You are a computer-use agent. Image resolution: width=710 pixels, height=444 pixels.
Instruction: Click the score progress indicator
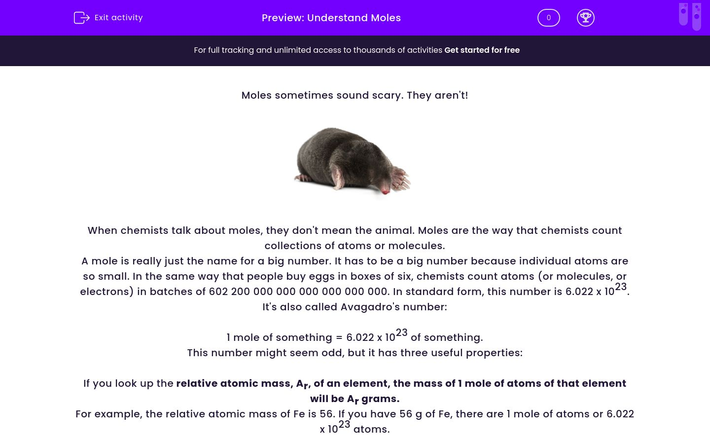coord(548,18)
